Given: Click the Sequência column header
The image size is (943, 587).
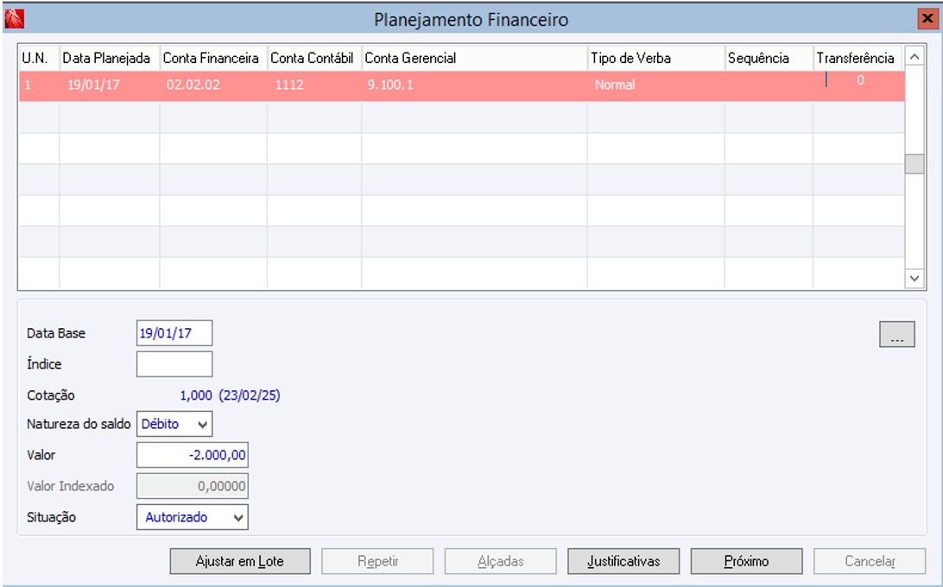Looking at the screenshot, I should (x=769, y=59).
